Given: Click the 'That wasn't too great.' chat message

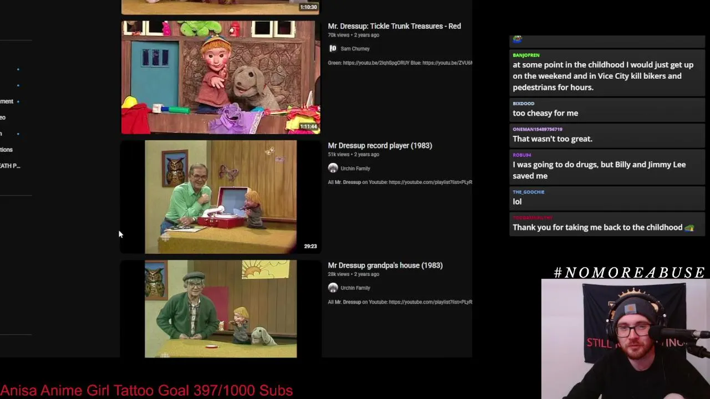Looking at the screenshot, I should point(552,139).
